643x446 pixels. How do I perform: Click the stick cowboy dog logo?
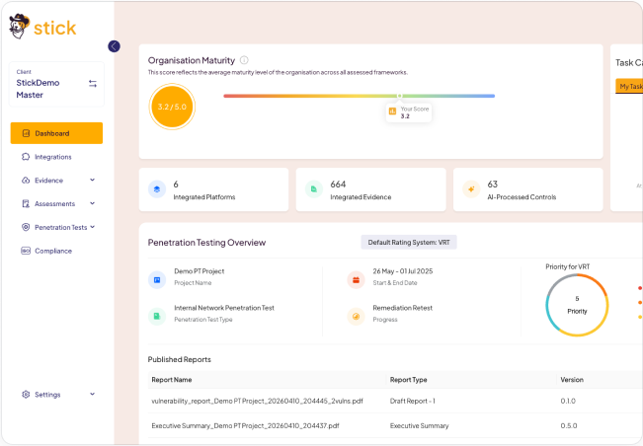(x=19, y=27)
